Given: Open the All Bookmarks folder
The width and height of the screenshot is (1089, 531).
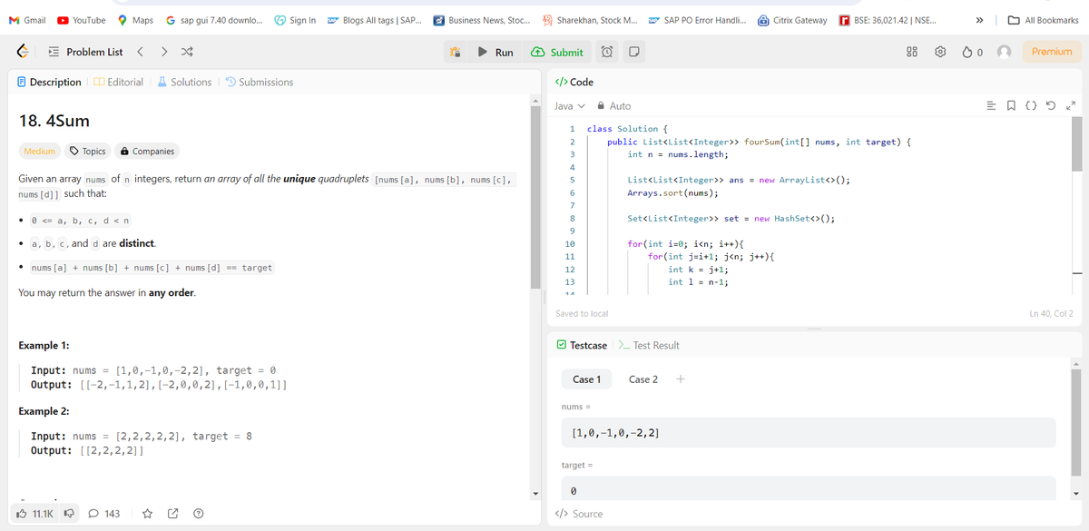Looking at the screenshot, I should [x=1044, y=19].
